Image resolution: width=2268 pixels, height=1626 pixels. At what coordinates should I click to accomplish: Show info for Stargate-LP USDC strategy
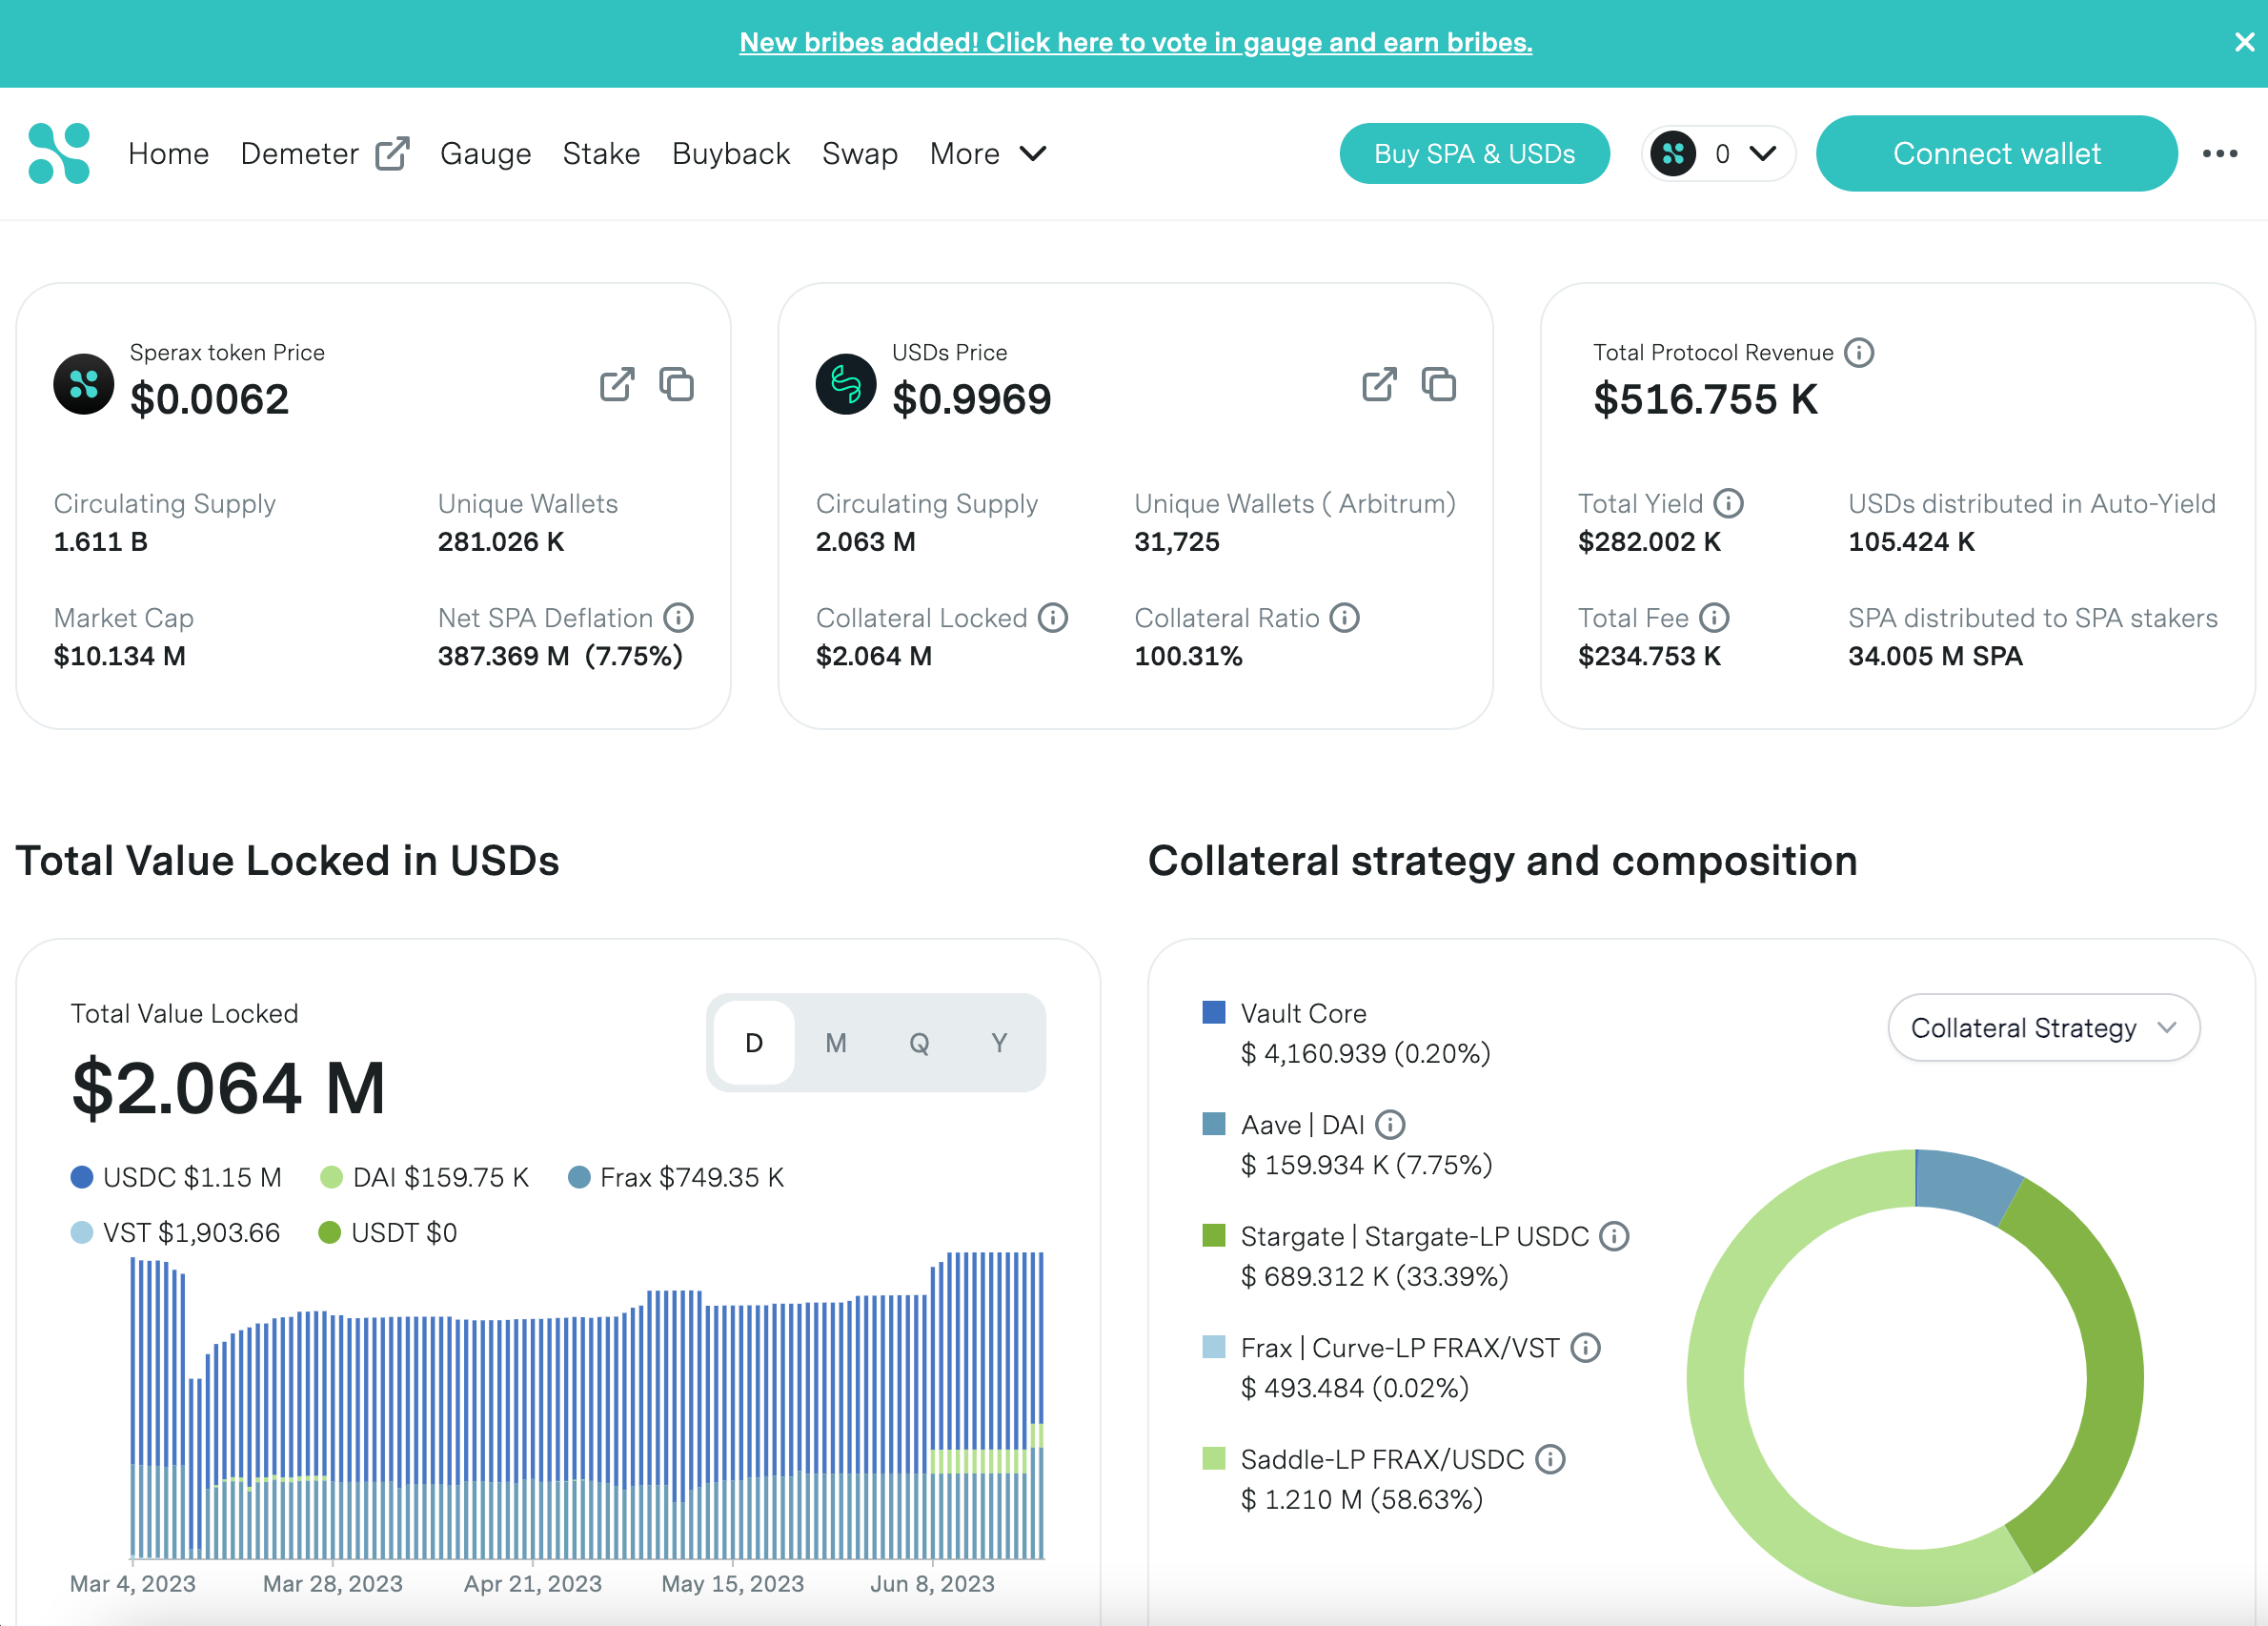point(1614,1237)
